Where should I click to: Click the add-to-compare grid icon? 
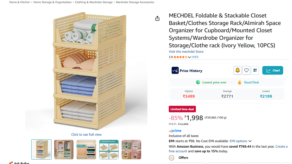pyautogui.click(x=255, y=70)
